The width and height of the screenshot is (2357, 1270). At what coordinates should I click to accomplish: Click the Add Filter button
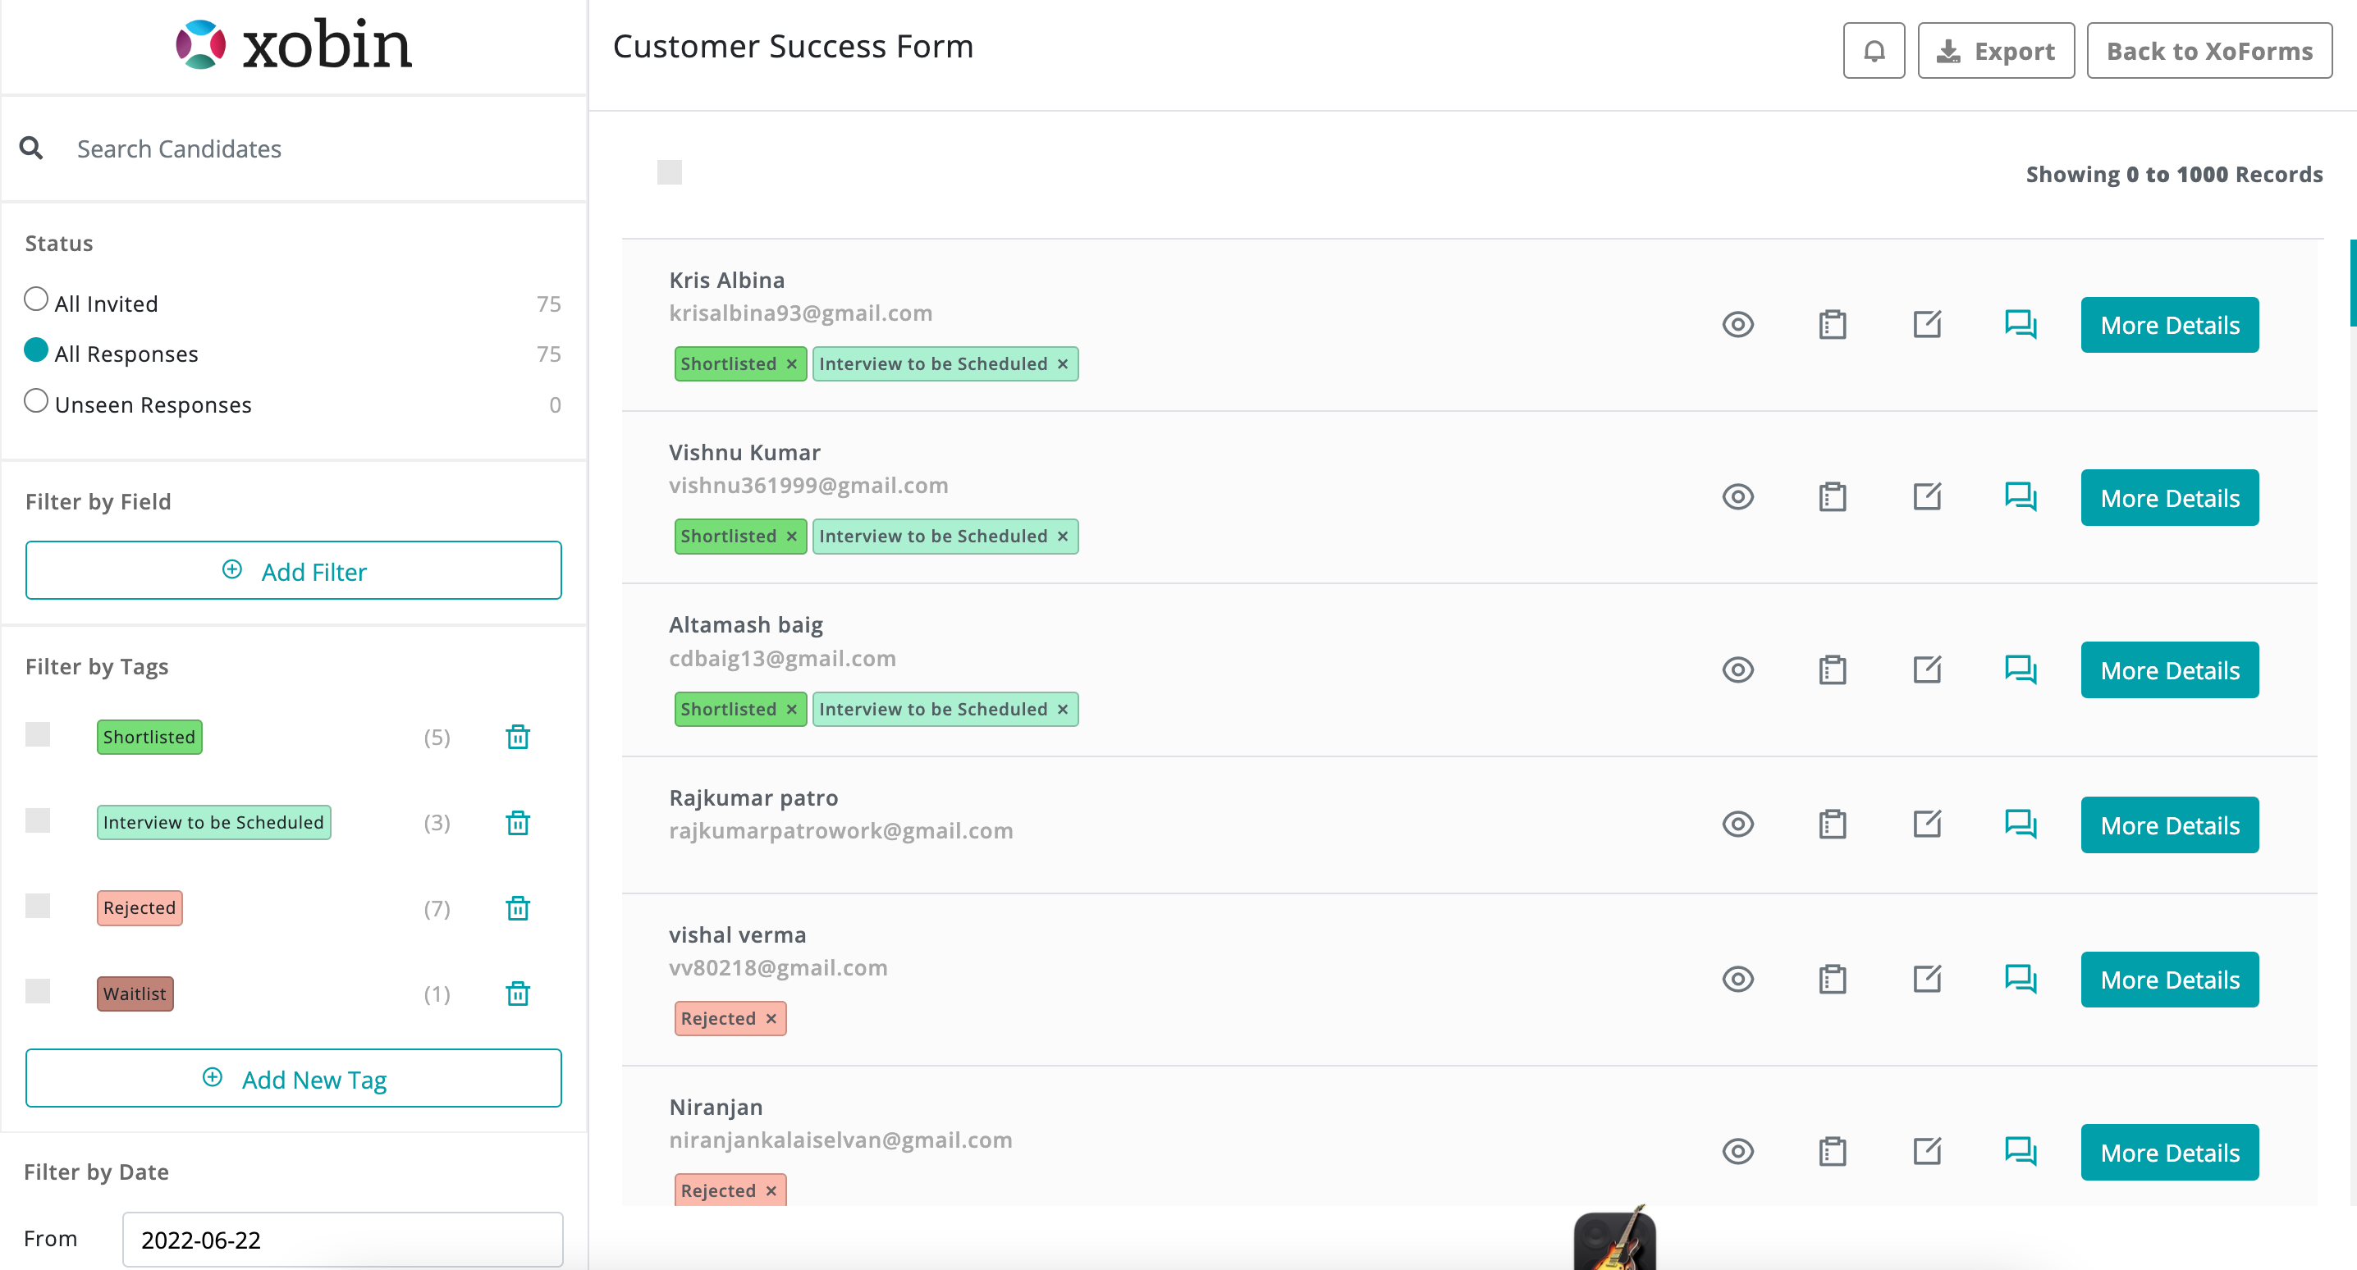coord(294,571)
